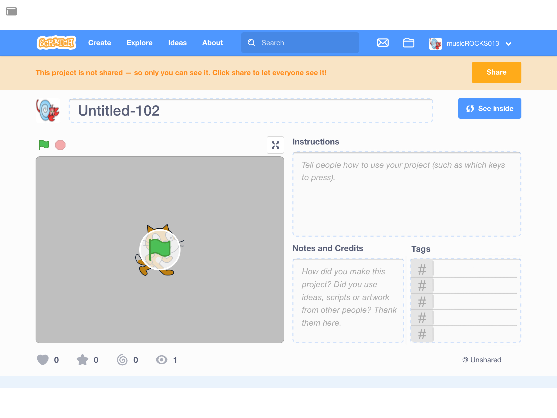Expand the Explore section in the navbar

click(140, 43)
